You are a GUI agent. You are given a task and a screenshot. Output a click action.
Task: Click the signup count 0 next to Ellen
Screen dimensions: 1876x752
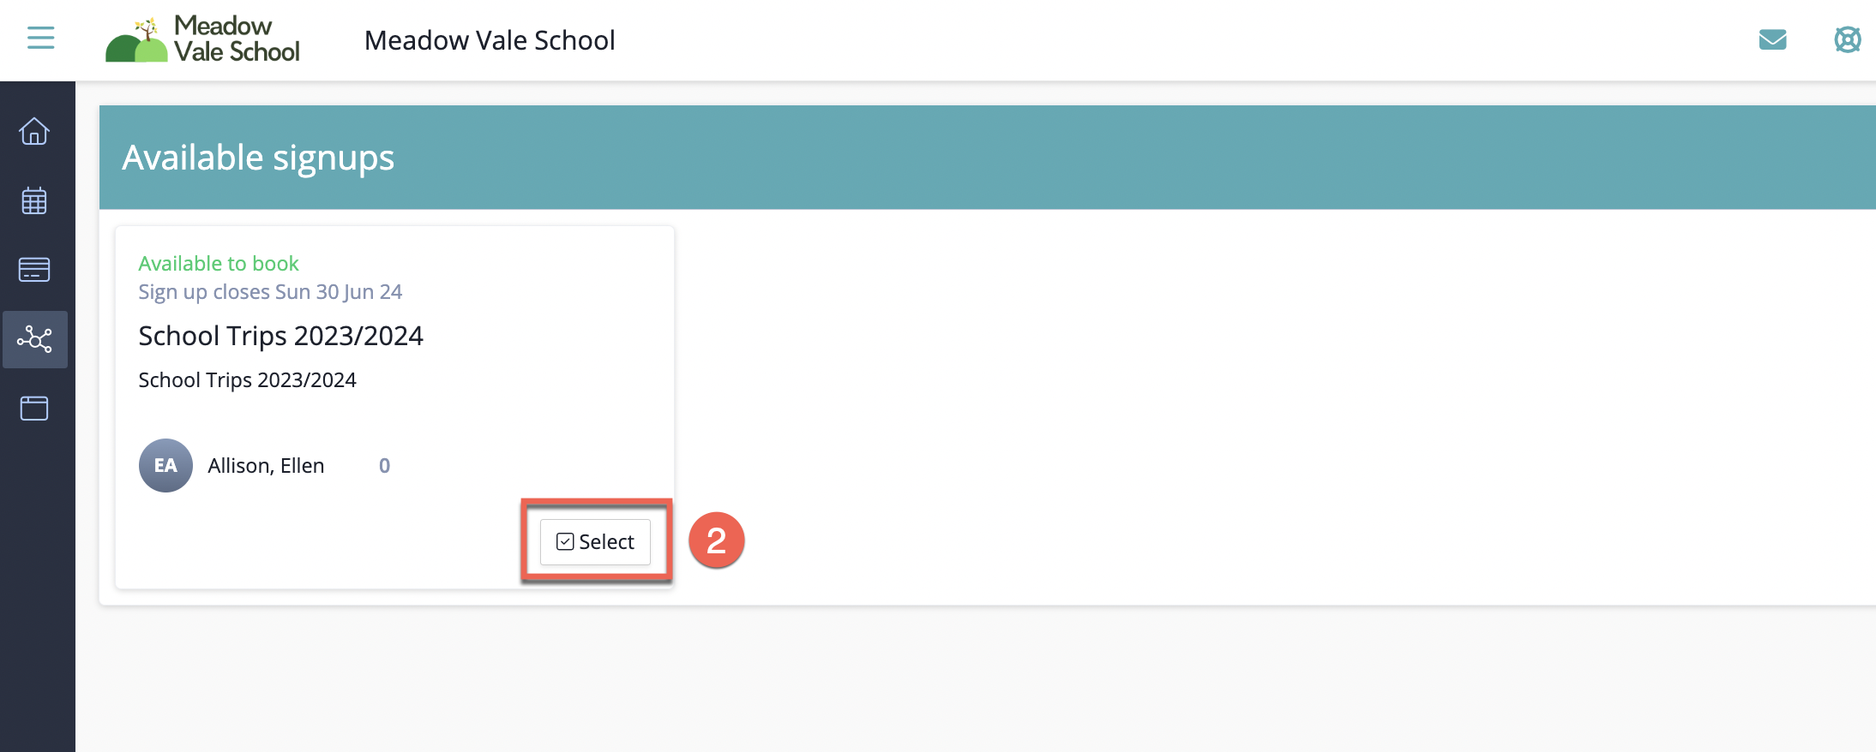[384, 465]
